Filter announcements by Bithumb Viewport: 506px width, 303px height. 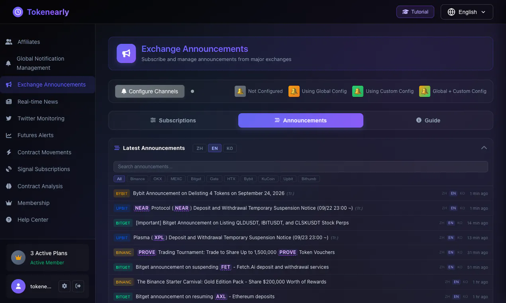309,179
